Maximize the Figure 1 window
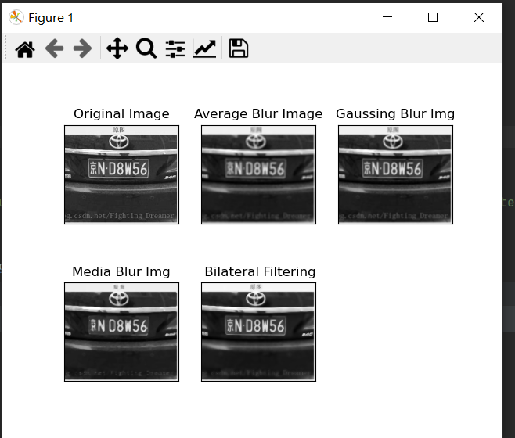Image resolution: width=515 pixels, height=438 pixels. tap(433, 17)
